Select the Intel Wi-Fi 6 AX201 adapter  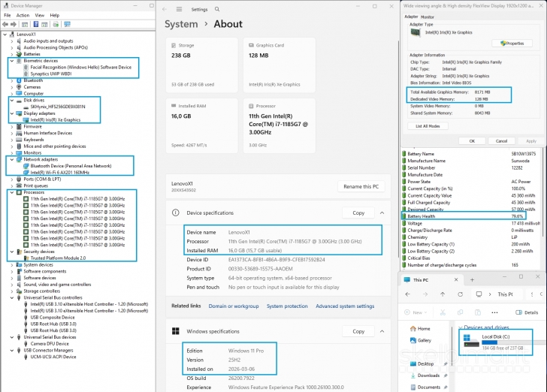(x=59, y=172)
